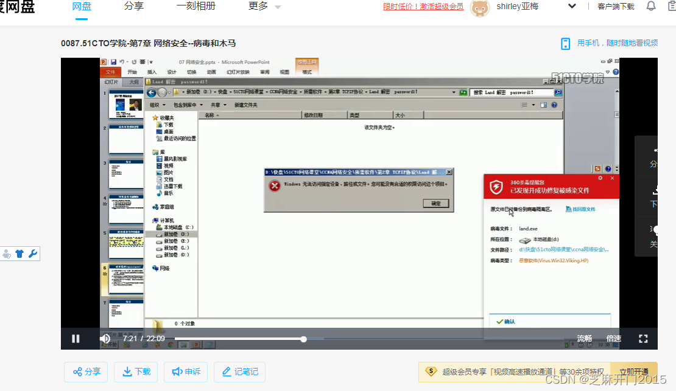Viewport: 676px width, 391px height.
Task: Switch to the 大纲 pane tab
Action: click(x=134, y=82)
